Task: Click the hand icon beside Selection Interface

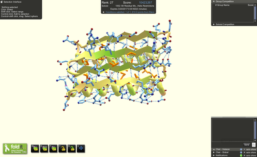Action: pos(2,2)
